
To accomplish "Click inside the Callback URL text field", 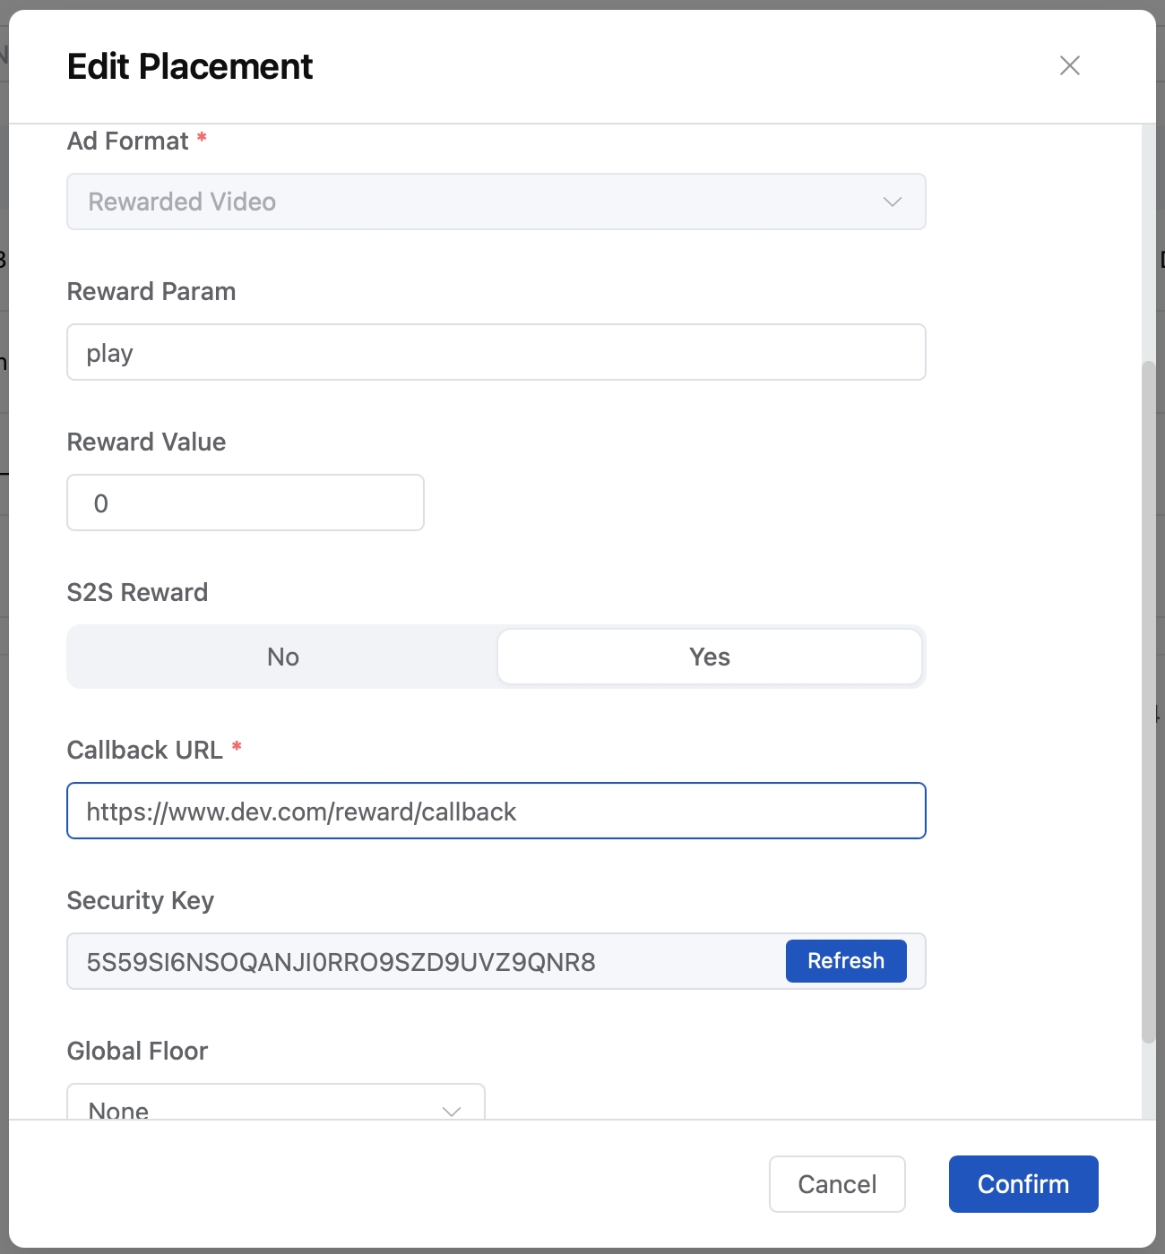I will tap(496, 811).
